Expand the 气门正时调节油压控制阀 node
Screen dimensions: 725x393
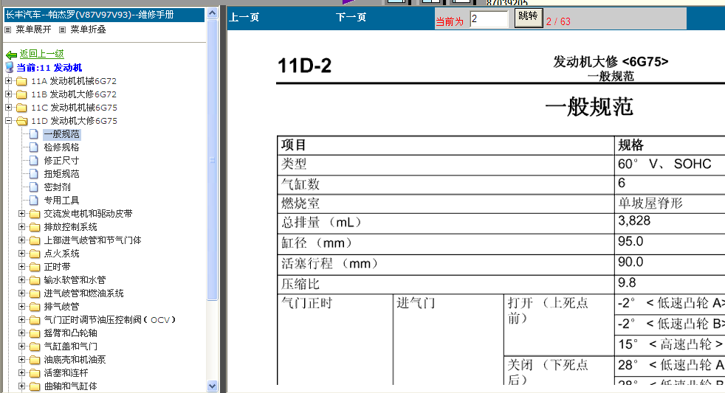(21, 319)
